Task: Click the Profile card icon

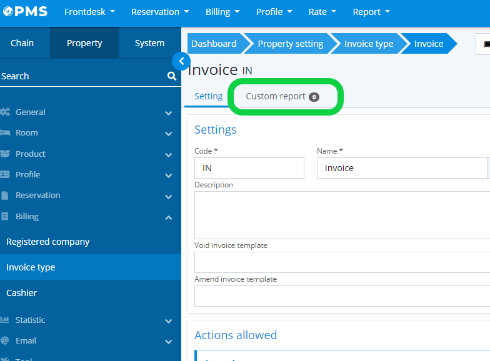Action: point(5,175)
